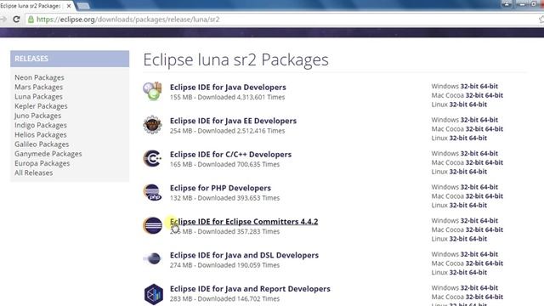Viewport: 544px width, 306px height.
Task: Click the '165 MB - Downloaded 700,635 Times' text
Action: (224, 164)
